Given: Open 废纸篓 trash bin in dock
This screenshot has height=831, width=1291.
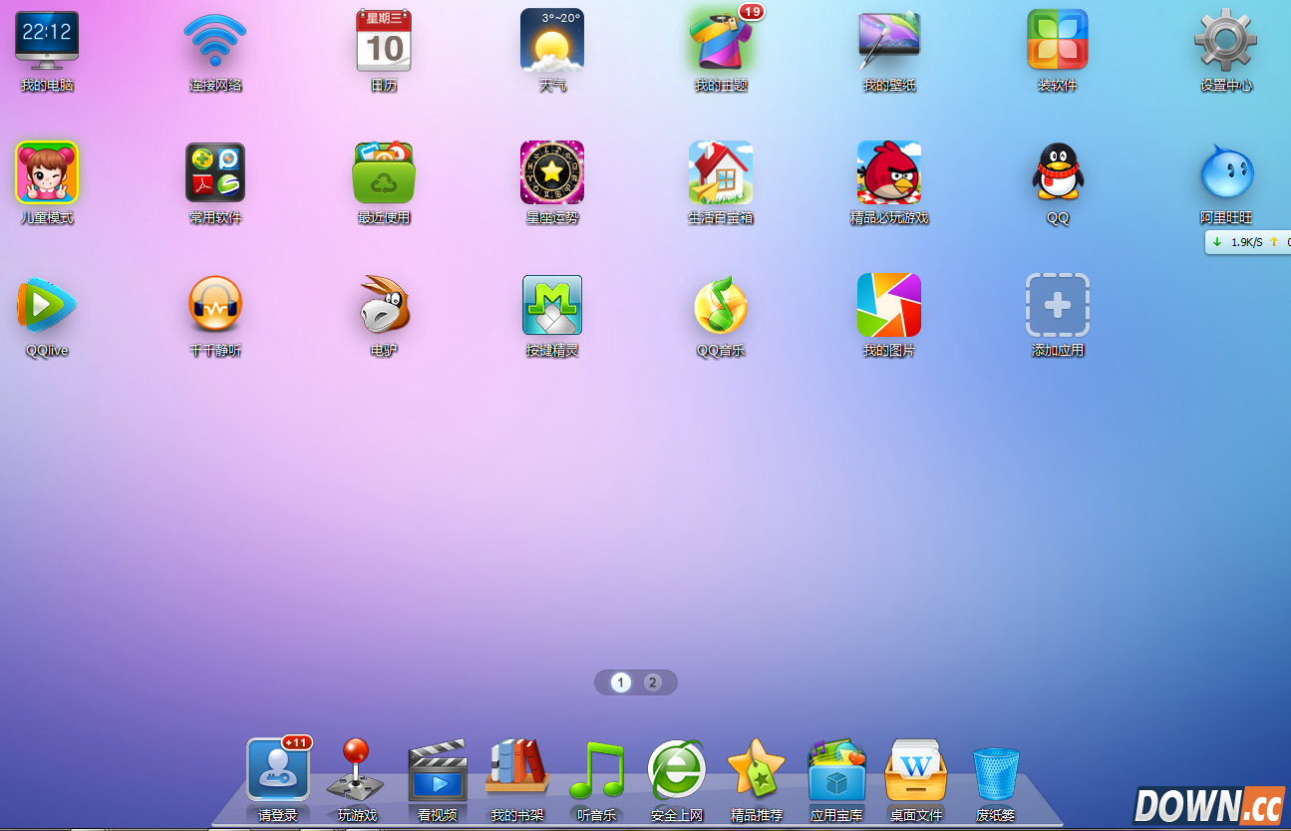Looking at the screenshot, I should (x=996, y=772).
